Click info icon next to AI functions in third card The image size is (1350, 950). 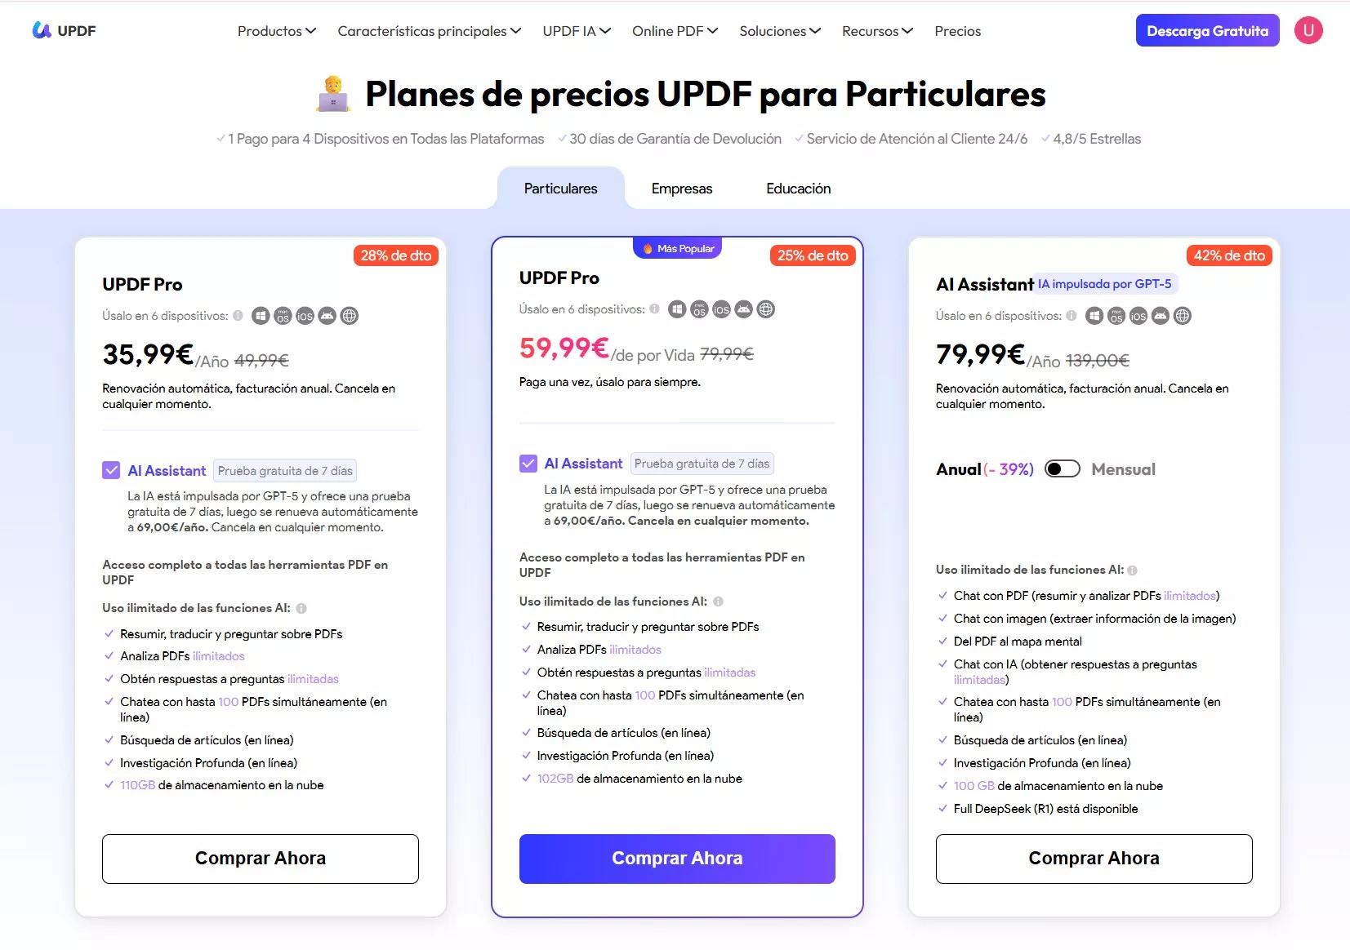(x=1132, y=570)
